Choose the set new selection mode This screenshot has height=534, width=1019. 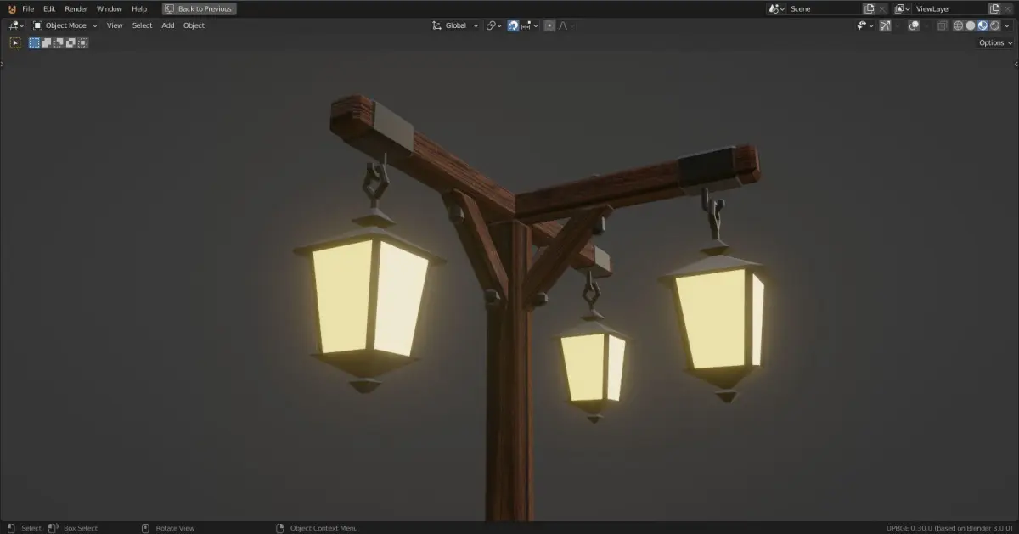[x=35, y=42]
